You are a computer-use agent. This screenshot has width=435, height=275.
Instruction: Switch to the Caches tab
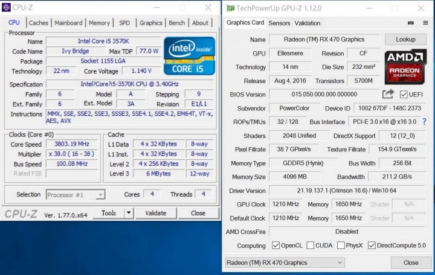coord(38,23)
